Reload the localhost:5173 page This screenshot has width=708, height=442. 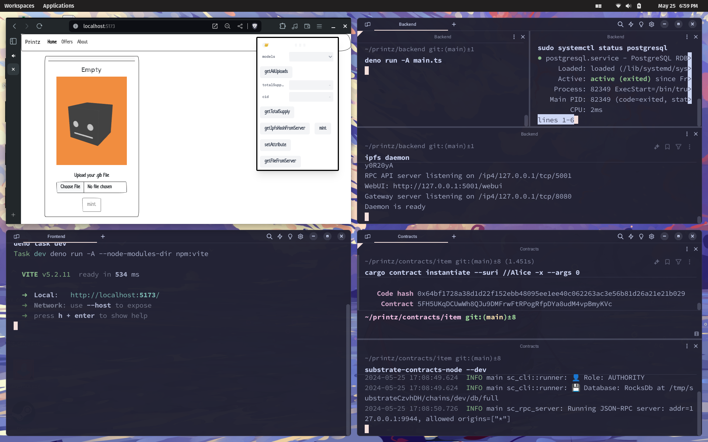click(39, 26)
